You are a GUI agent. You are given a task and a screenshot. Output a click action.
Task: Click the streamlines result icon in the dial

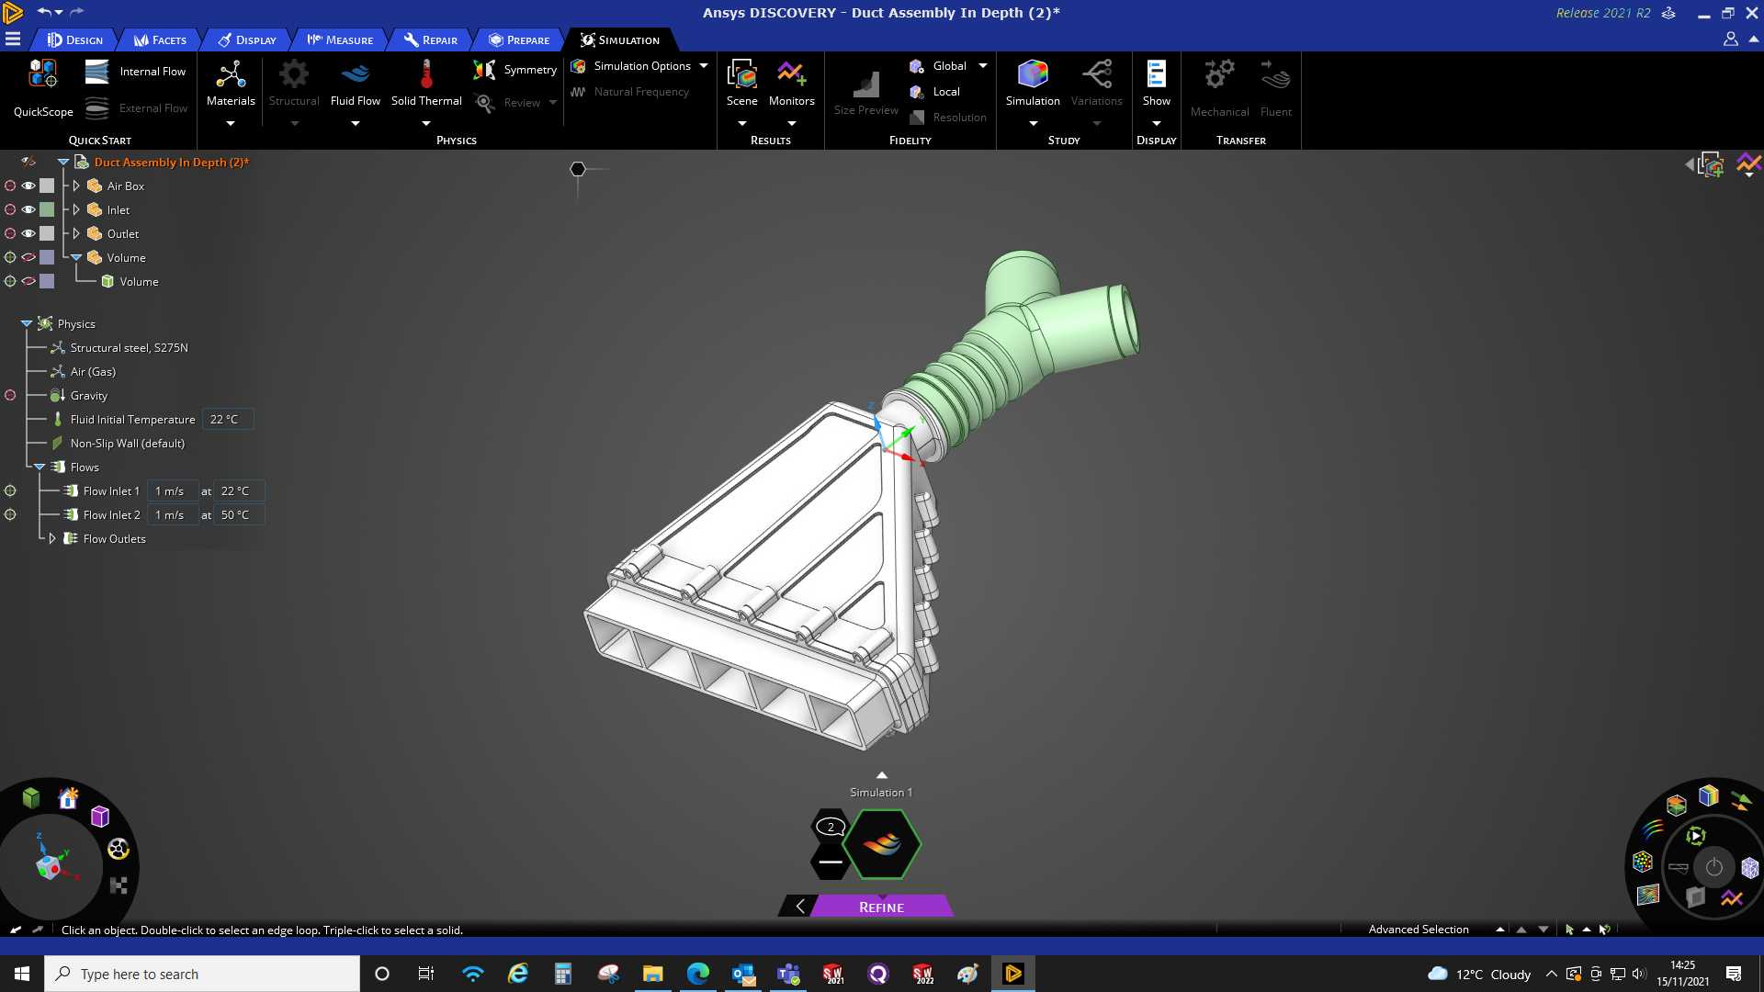click(x=1653, y=829)
